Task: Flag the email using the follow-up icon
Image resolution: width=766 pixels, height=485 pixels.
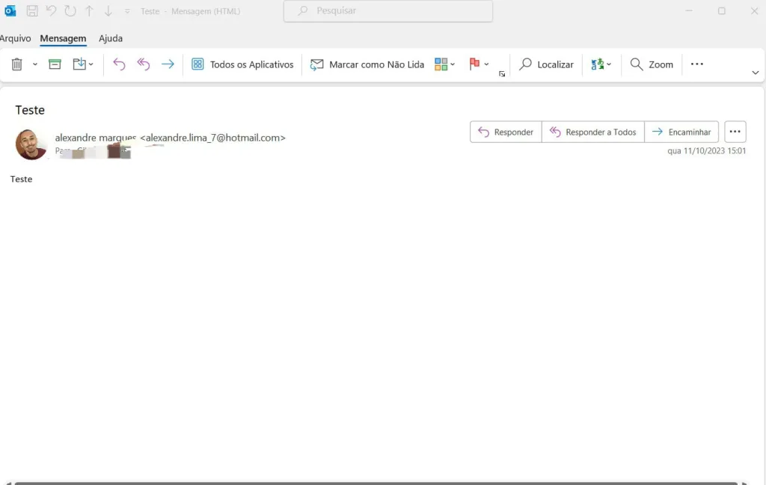Action: point(474,64)
